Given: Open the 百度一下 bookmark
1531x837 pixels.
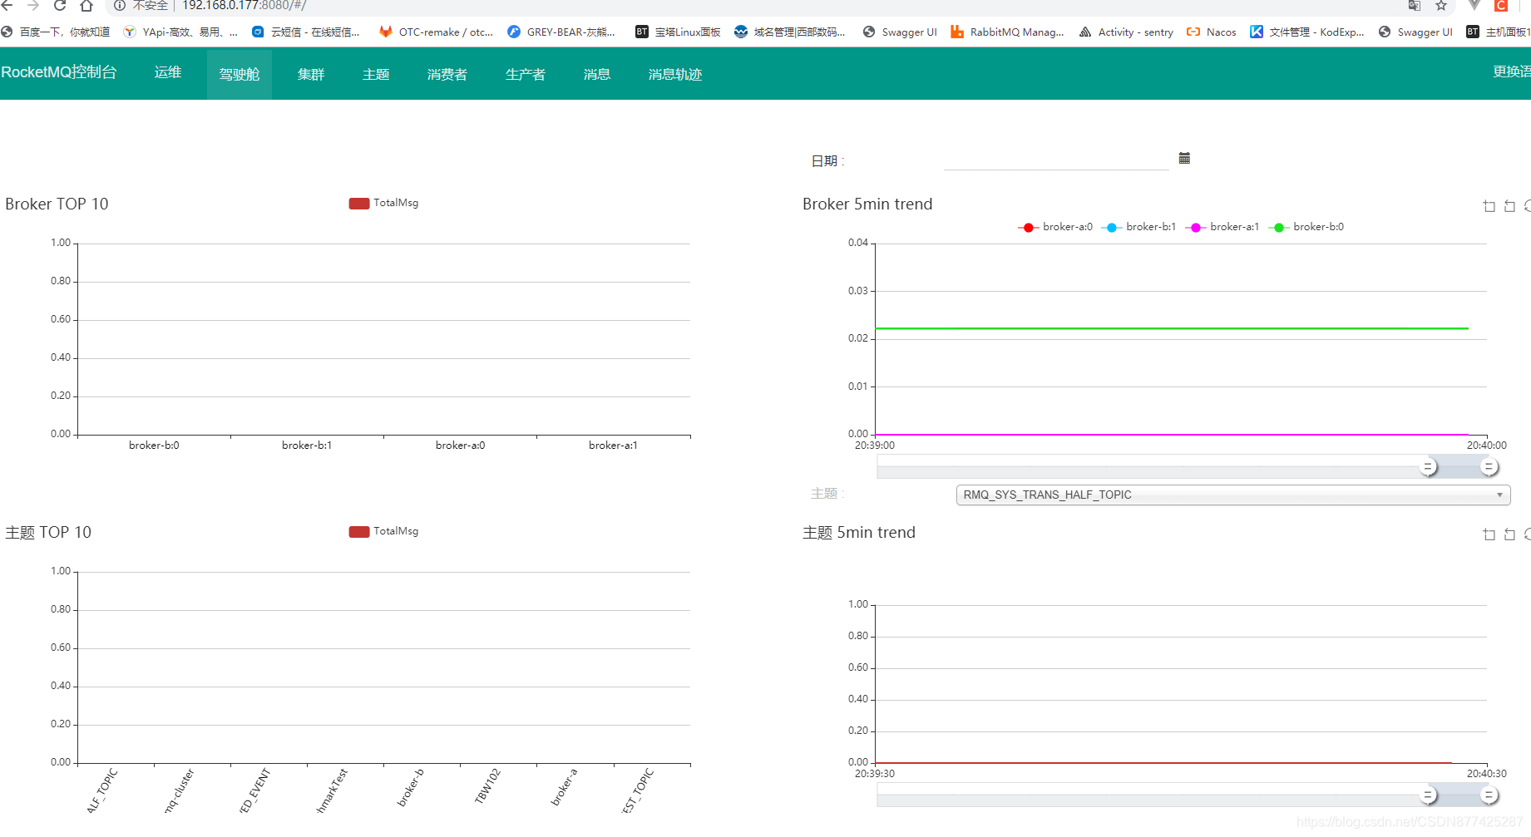Looking at the screenshot, I should click(56, 32).
